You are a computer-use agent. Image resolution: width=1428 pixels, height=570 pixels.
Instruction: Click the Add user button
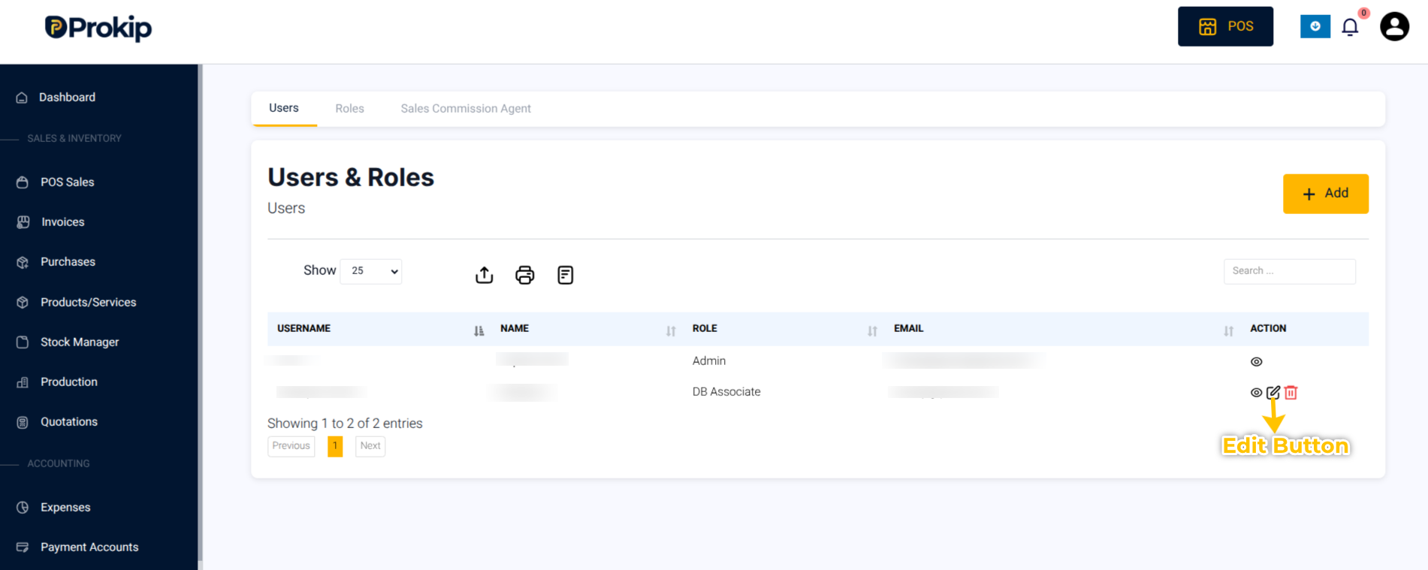1325,194
